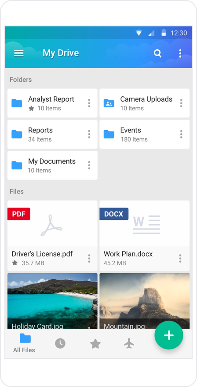The height and width of the screenshot is (387, 197).
Task: Open offline files airplane tab
Action: click(x=129, y=343)
